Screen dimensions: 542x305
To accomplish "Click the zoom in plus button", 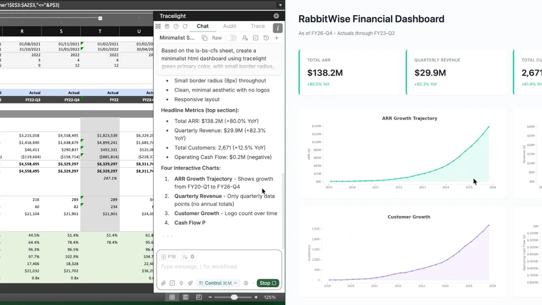I will (256, 297).
